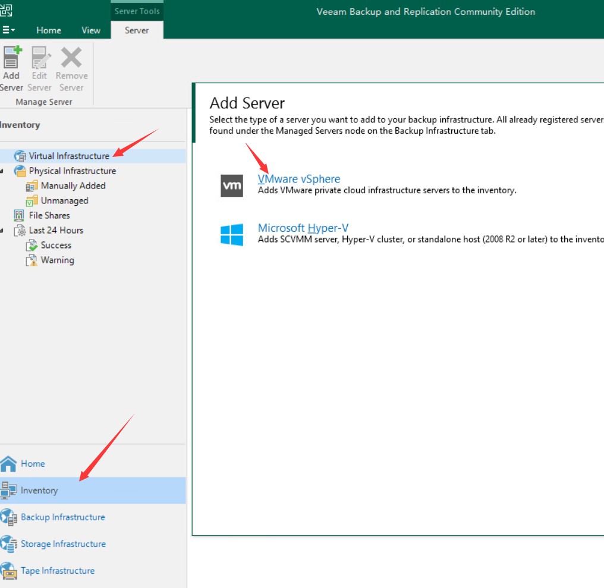Open the Storage Infrastructure view
Screen dimensions: 604x588
[x=63, y=543]
